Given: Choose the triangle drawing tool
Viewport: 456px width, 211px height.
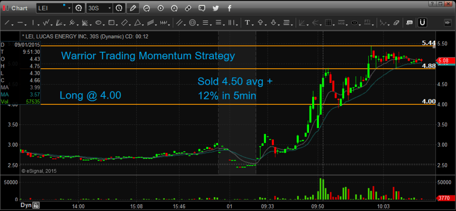Looking at the screenshot, I should [138, 22].
